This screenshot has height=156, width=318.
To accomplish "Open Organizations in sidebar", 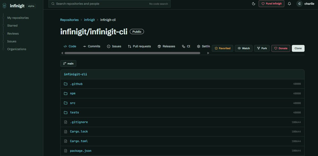I will pyautogui.click(x=17, y=49).
